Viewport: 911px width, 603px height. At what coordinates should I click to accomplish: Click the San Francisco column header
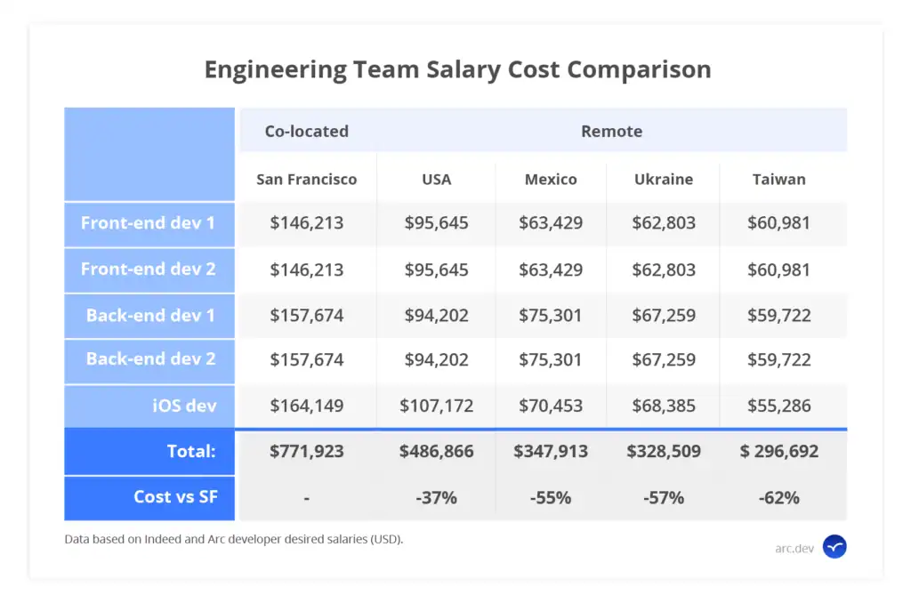pyautogui.click(x=307, y=179)
